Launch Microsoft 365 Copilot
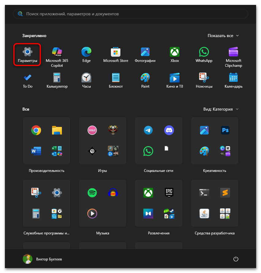This screenshot has width=261, height=273. pos(57,57)
